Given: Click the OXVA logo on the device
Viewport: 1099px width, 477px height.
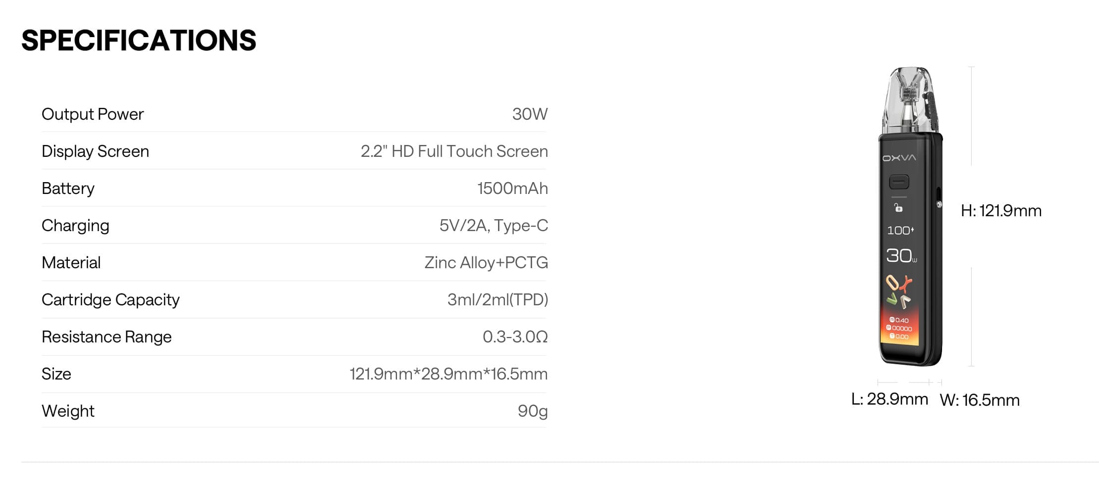Looking at the screenshot, I should 899,158.
